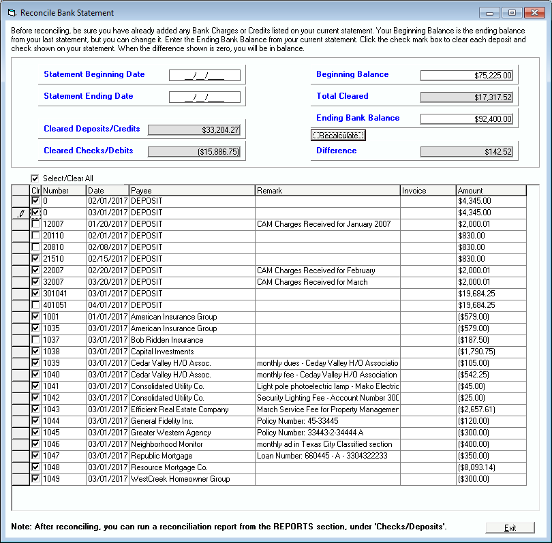Uncheck check 1043 to Efficient Real Estate Company

[x=36, y=409]
